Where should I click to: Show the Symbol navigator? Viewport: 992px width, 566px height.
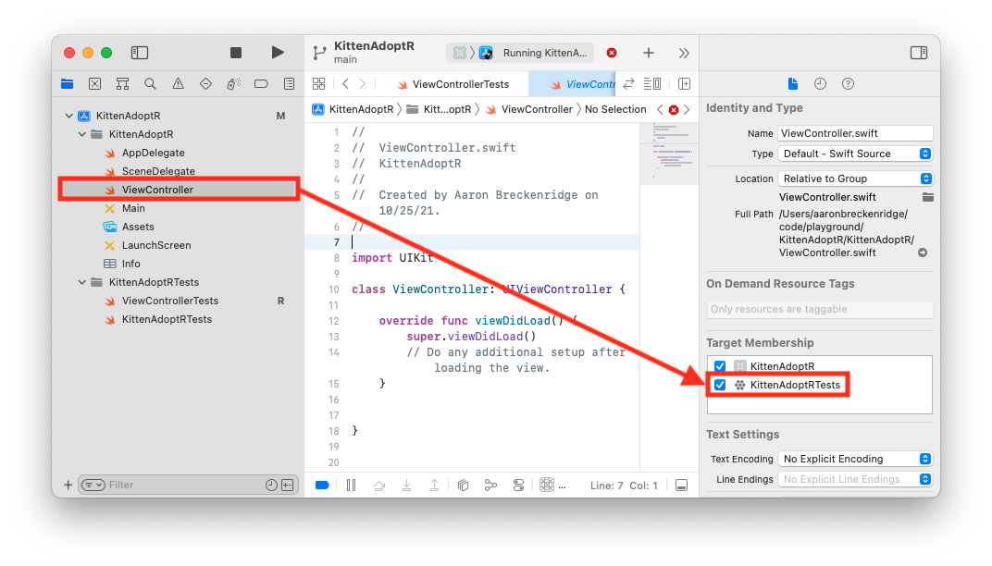click(x=123, y=83)
